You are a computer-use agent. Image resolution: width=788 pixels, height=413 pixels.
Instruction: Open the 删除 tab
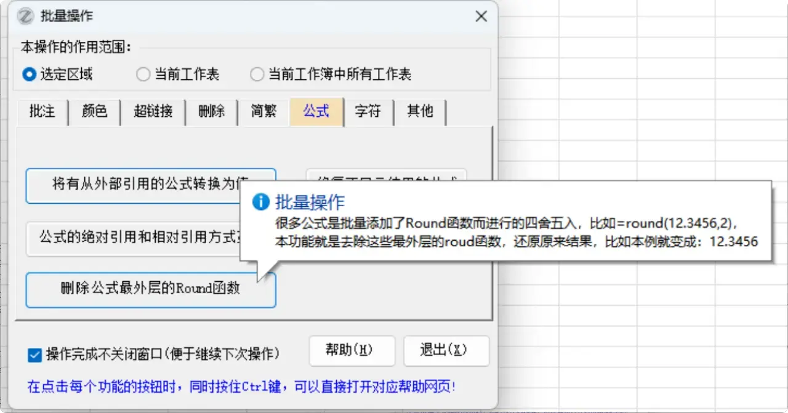211,112
